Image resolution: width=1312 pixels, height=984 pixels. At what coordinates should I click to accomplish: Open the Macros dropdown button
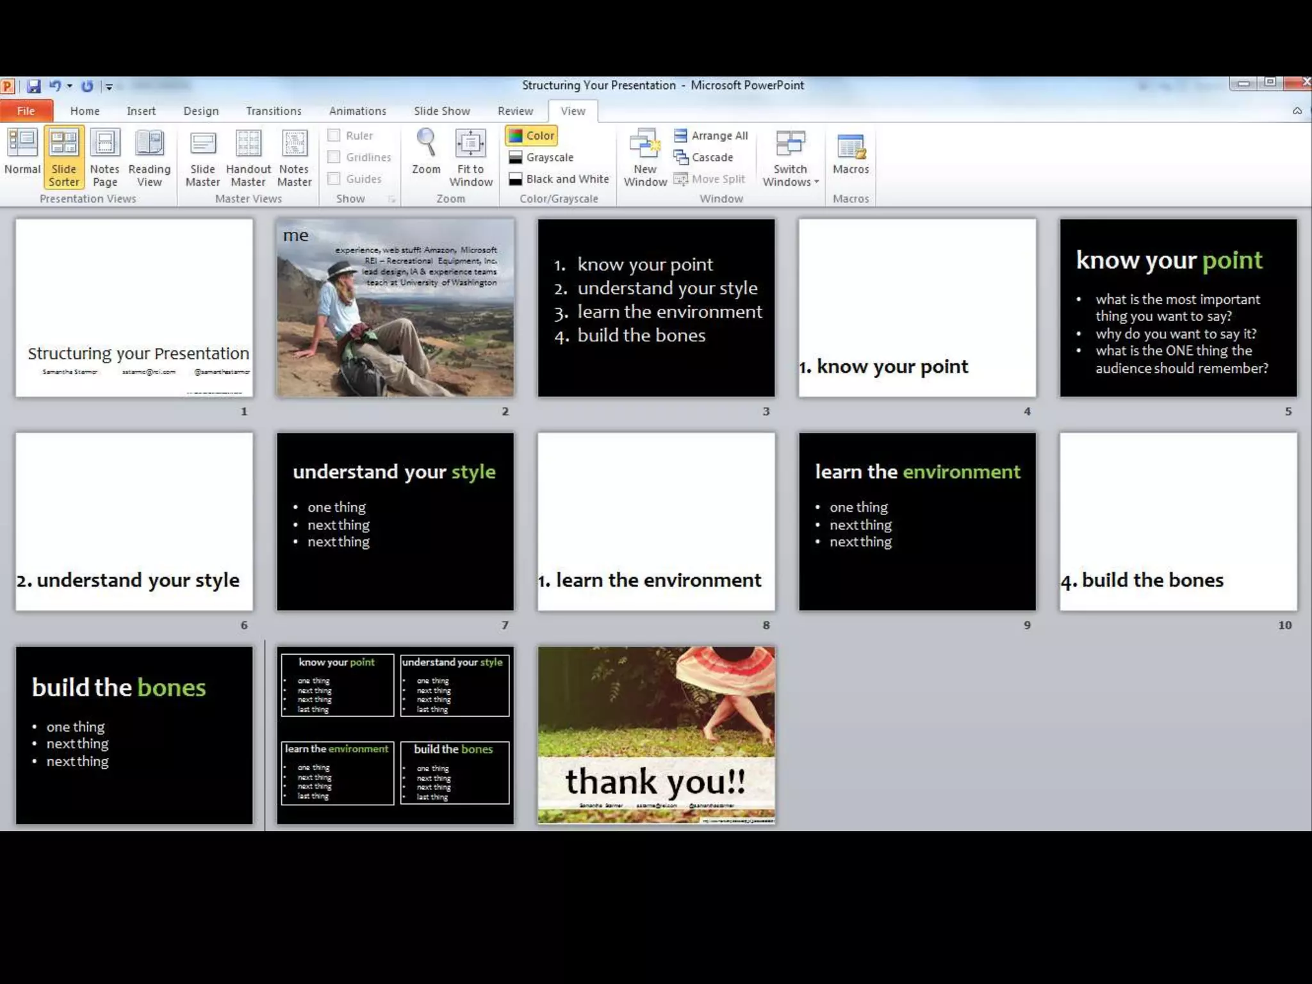click(x=851, y=154)
